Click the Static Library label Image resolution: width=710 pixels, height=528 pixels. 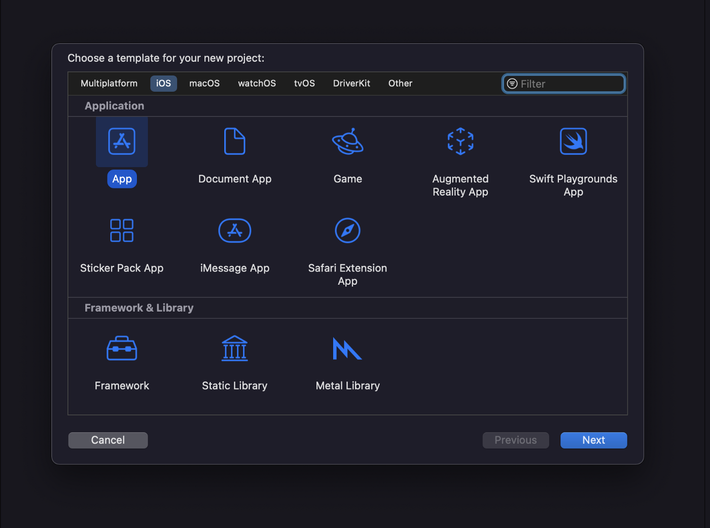pos(235,386)
